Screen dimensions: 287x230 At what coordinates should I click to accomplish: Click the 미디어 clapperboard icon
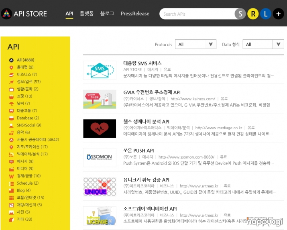11,169
